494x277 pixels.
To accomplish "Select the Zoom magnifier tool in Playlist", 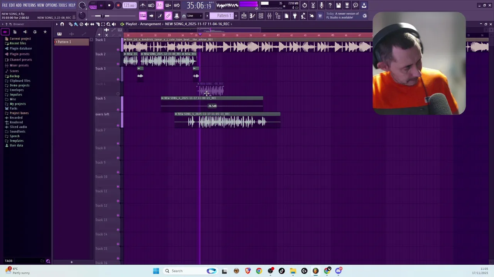I will coord(108,24).
